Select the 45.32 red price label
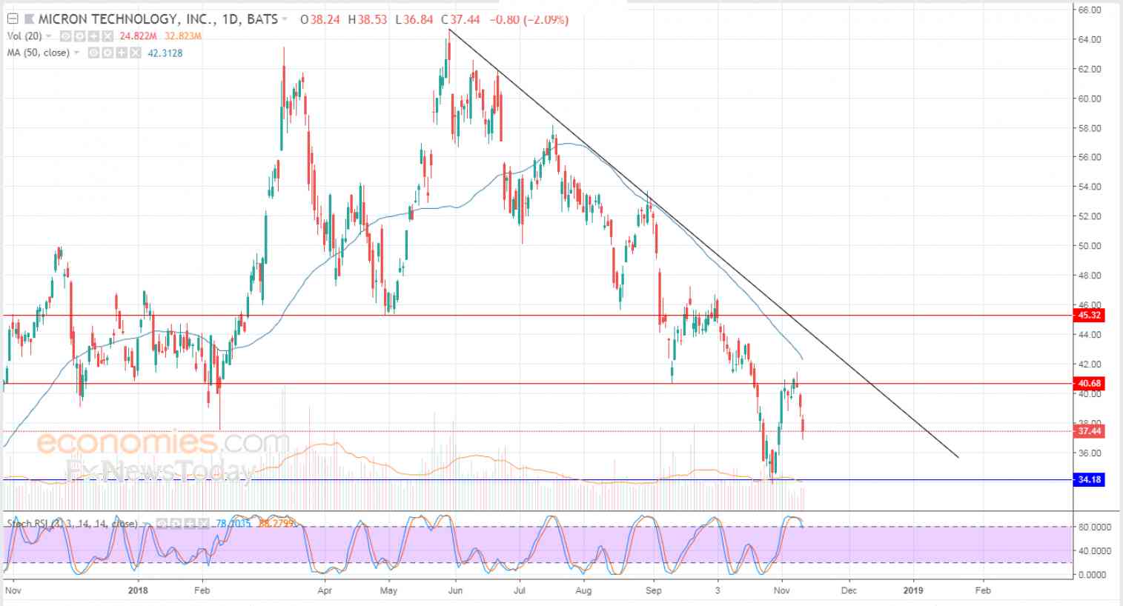This screenshot has width=1123, height=606. click(1090, 315)
